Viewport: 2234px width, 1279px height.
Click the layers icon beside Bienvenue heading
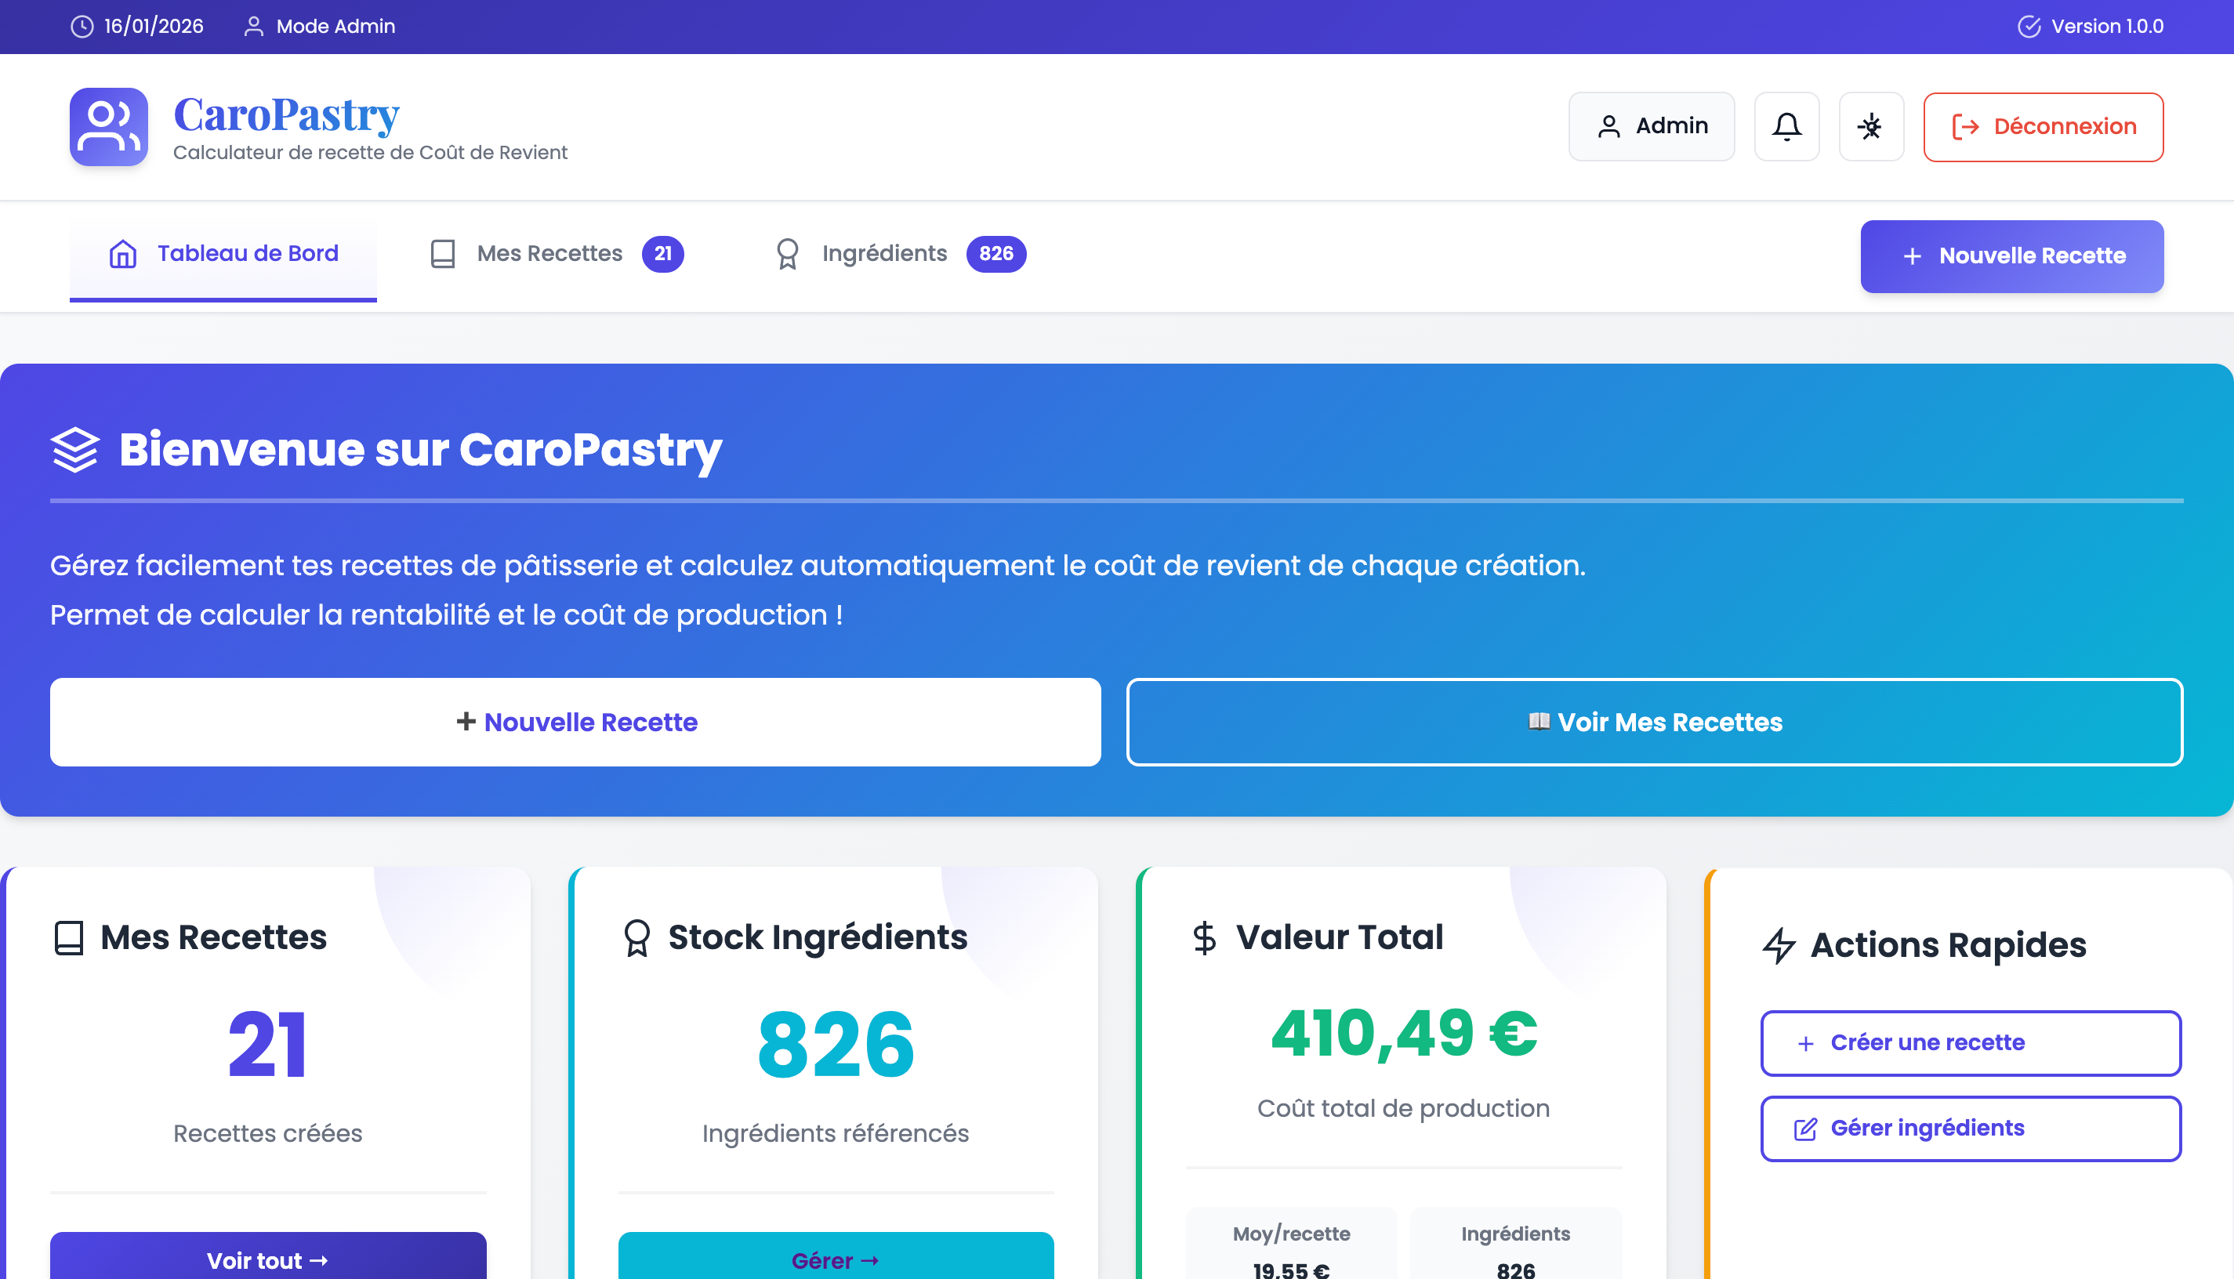point(75,450)
